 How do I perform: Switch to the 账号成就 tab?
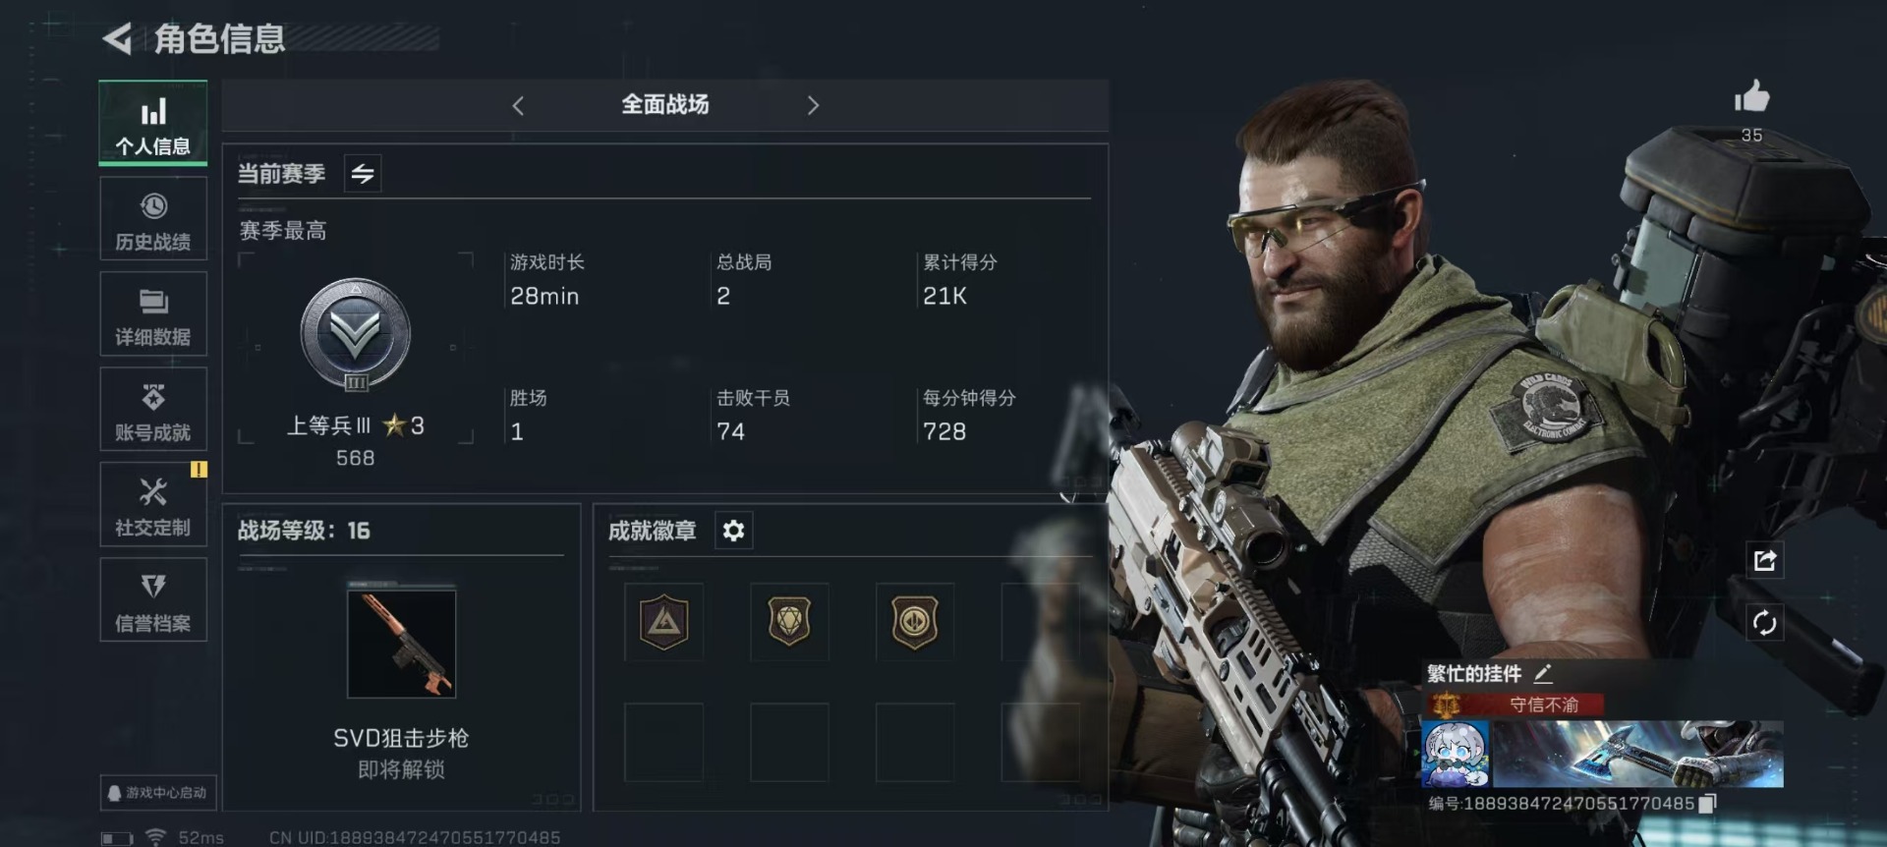pos(153,410)
